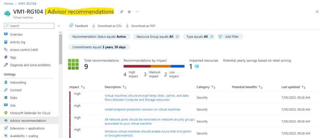Click the Microsoft Defender for Cloud shield icon

pos(6,113)
